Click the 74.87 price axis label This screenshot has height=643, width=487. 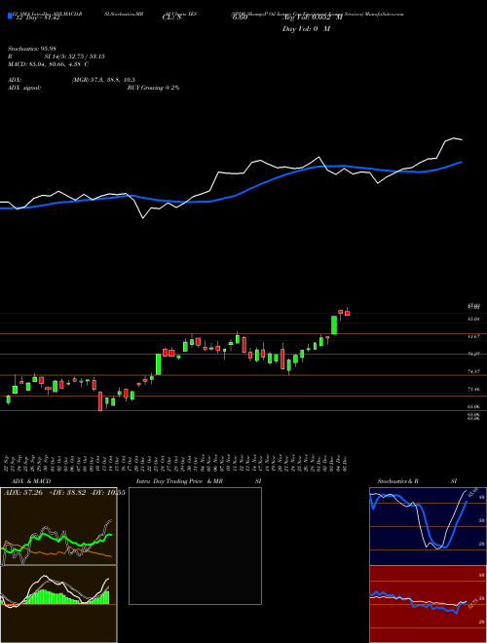coord(473,371)
